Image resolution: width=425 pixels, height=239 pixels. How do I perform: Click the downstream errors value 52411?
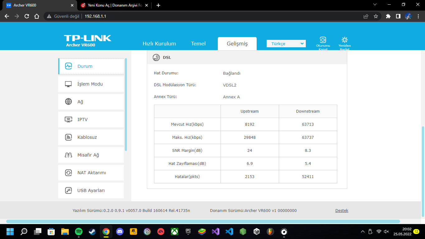point(308,177)
